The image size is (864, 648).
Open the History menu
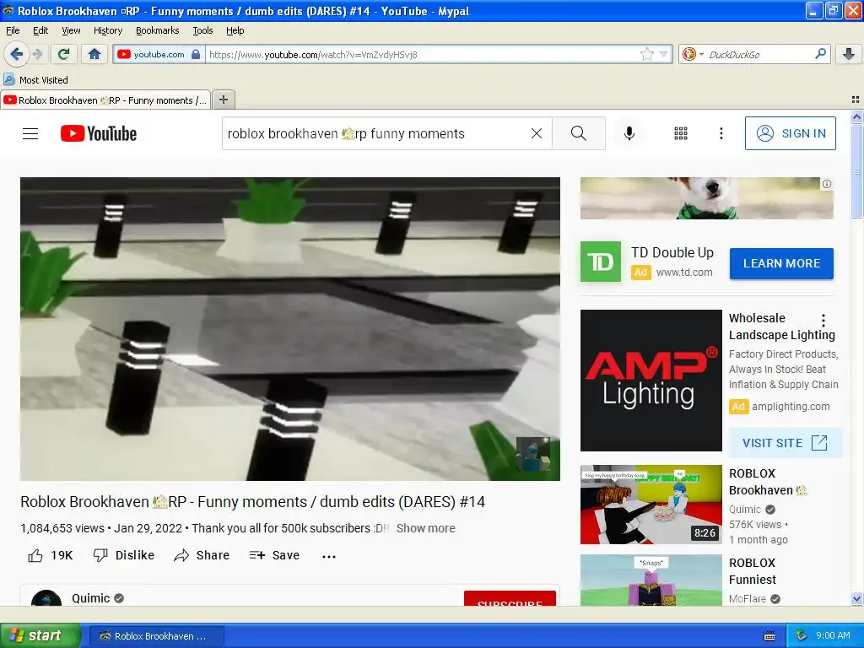tap(107, 30)
